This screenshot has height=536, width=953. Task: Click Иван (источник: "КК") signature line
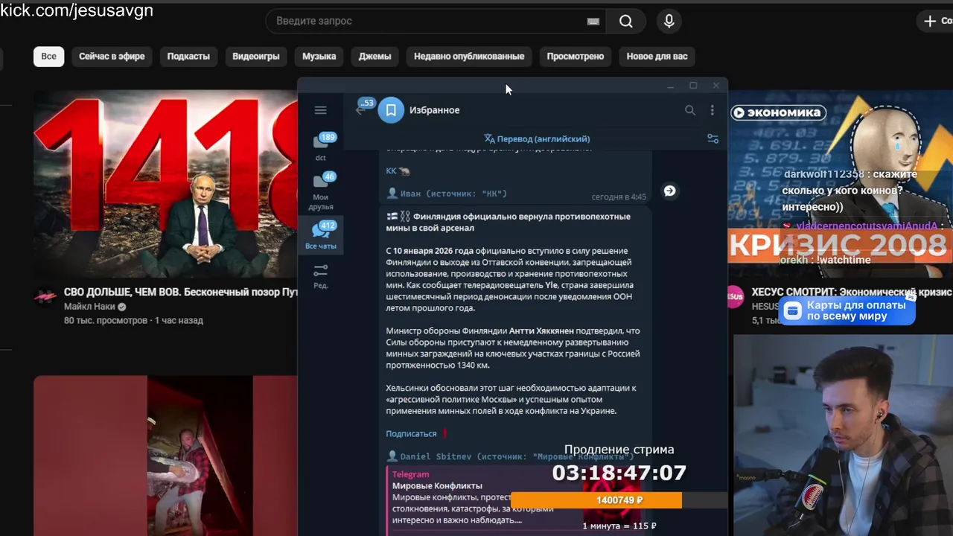(x=447, y=194)
